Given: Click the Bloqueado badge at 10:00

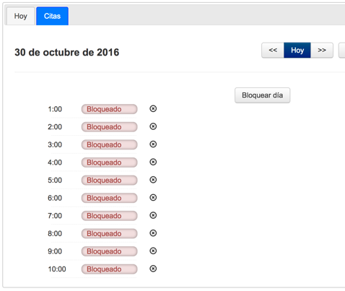Looking at the screenshot, I should [x=109, y=269].
